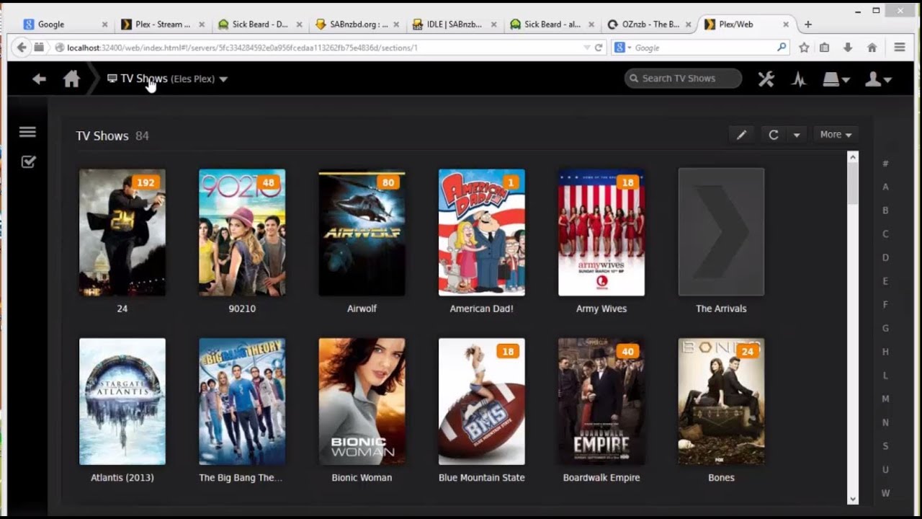This screenshot has width=922, height=519.
Task: Switch to the Sick Beard - D tab
Action: coord(260,25)
